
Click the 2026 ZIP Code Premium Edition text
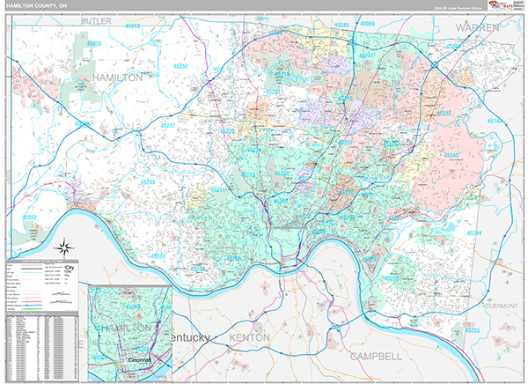451,7
